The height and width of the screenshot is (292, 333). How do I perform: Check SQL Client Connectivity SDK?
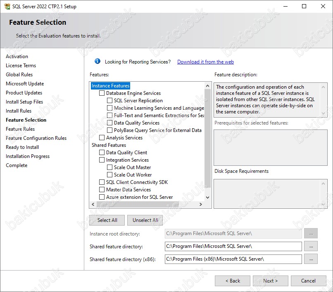coord(102,182)
